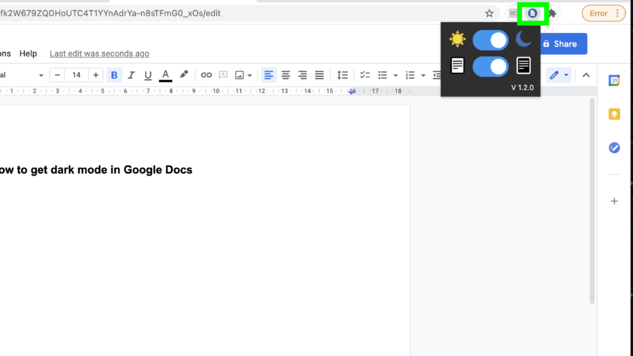The width and height of the screenshot is (633, 356).
Task: Open the Google Keep sidebar panel
Action: tap(614, 114)
